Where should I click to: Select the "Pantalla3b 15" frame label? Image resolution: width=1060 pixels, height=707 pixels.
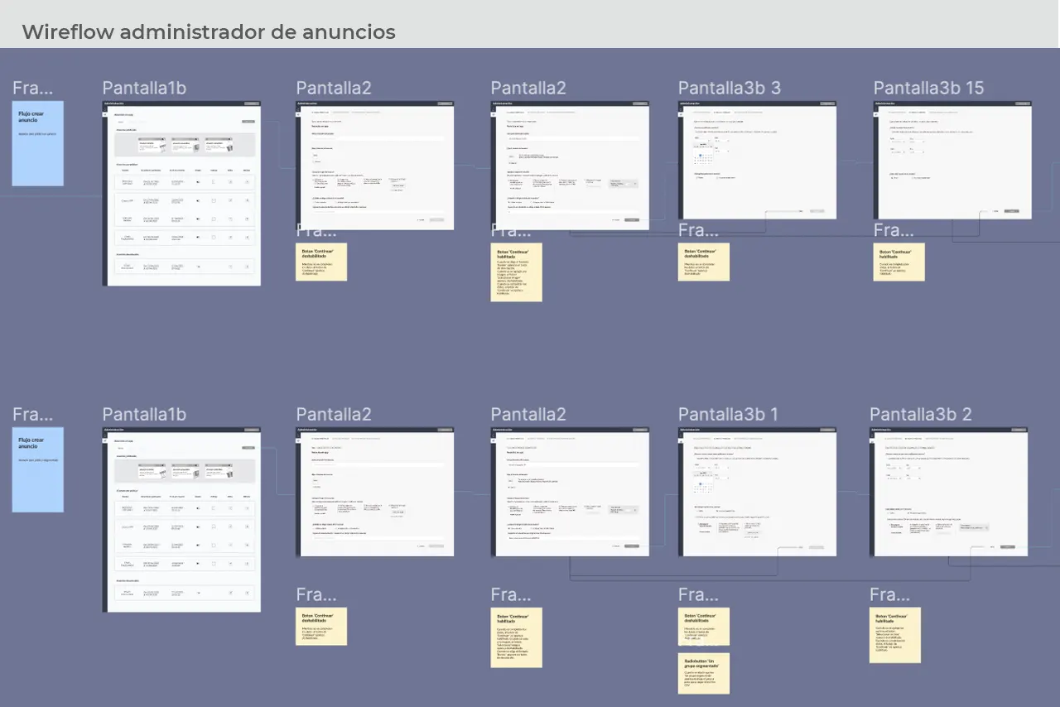928,88
